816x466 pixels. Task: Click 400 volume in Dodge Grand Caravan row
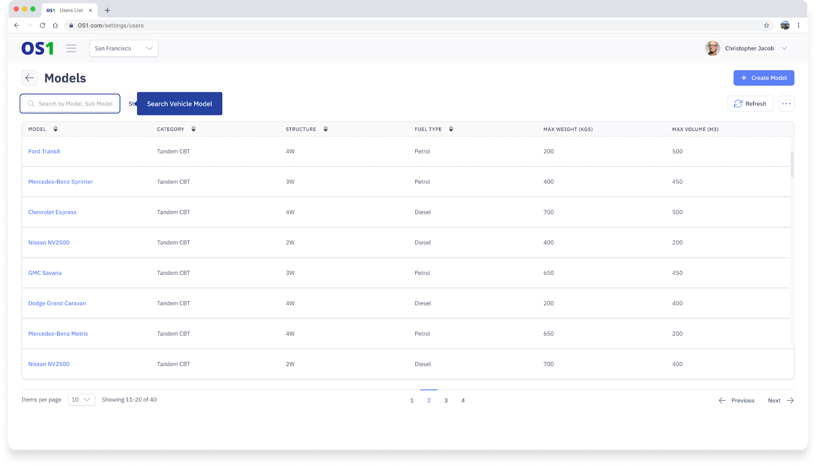[677, 303]
